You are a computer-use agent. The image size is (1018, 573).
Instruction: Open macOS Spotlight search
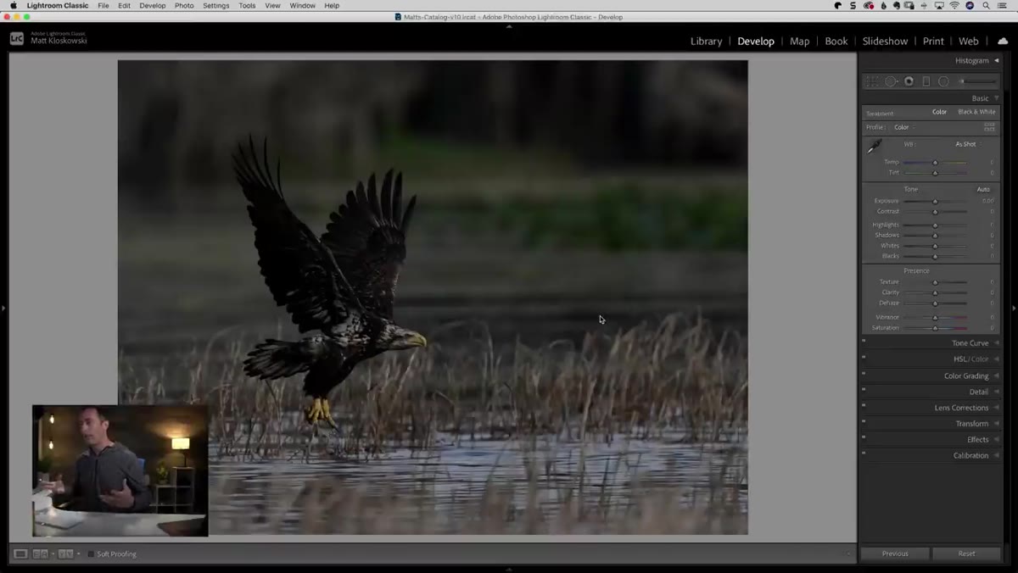[x=987, y=5]
